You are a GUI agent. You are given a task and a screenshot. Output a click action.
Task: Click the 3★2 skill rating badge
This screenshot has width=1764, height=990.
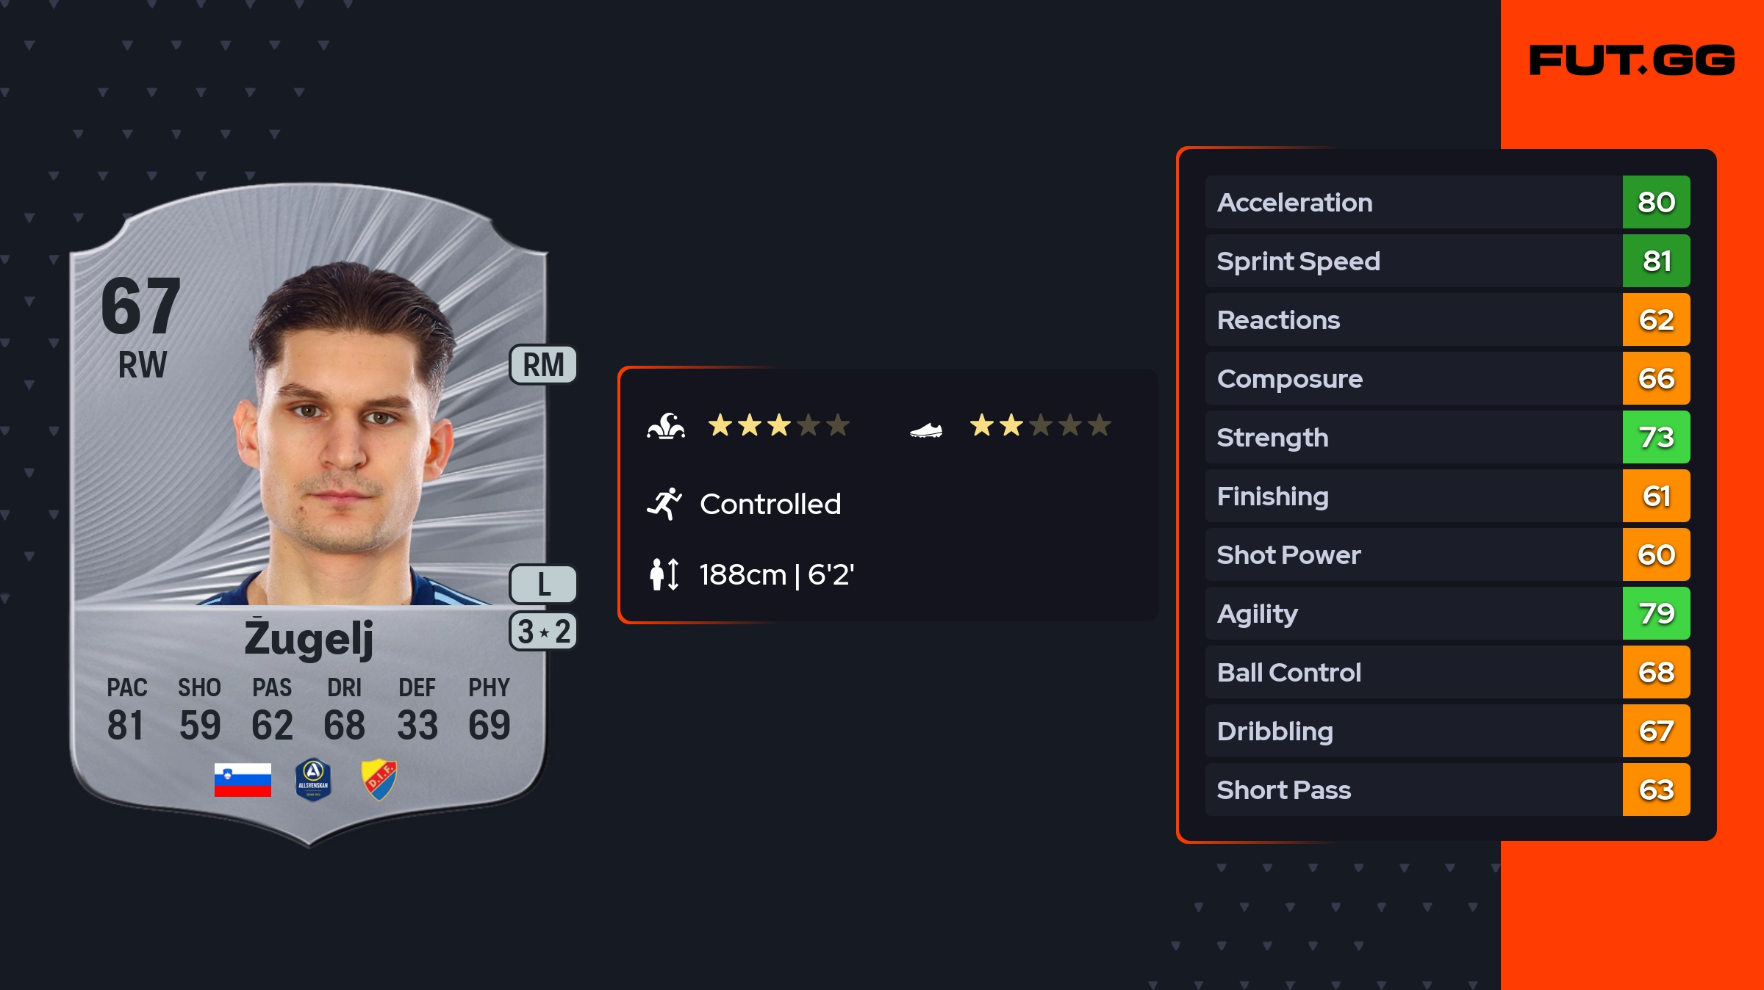coord(543,632)
